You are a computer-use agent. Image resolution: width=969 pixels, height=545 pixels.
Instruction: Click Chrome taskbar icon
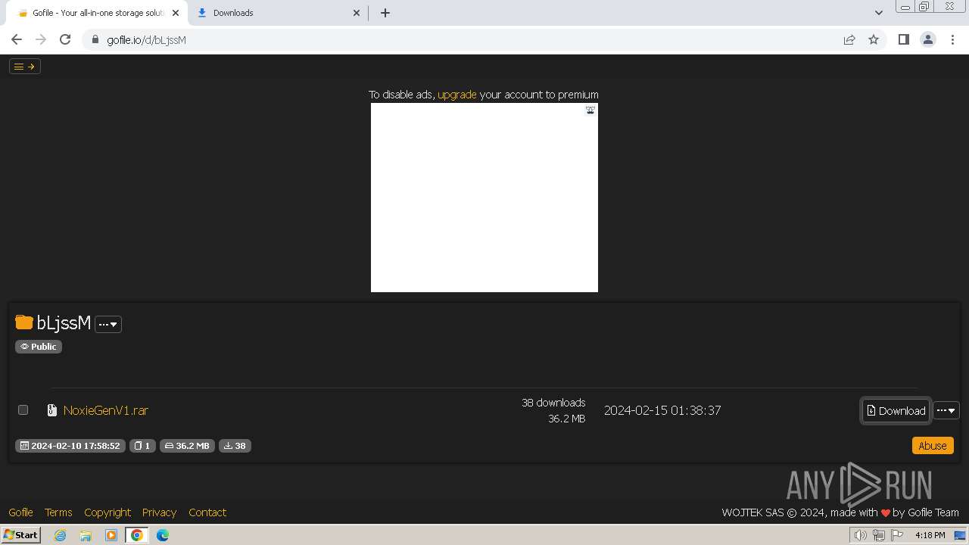(137, 535)
